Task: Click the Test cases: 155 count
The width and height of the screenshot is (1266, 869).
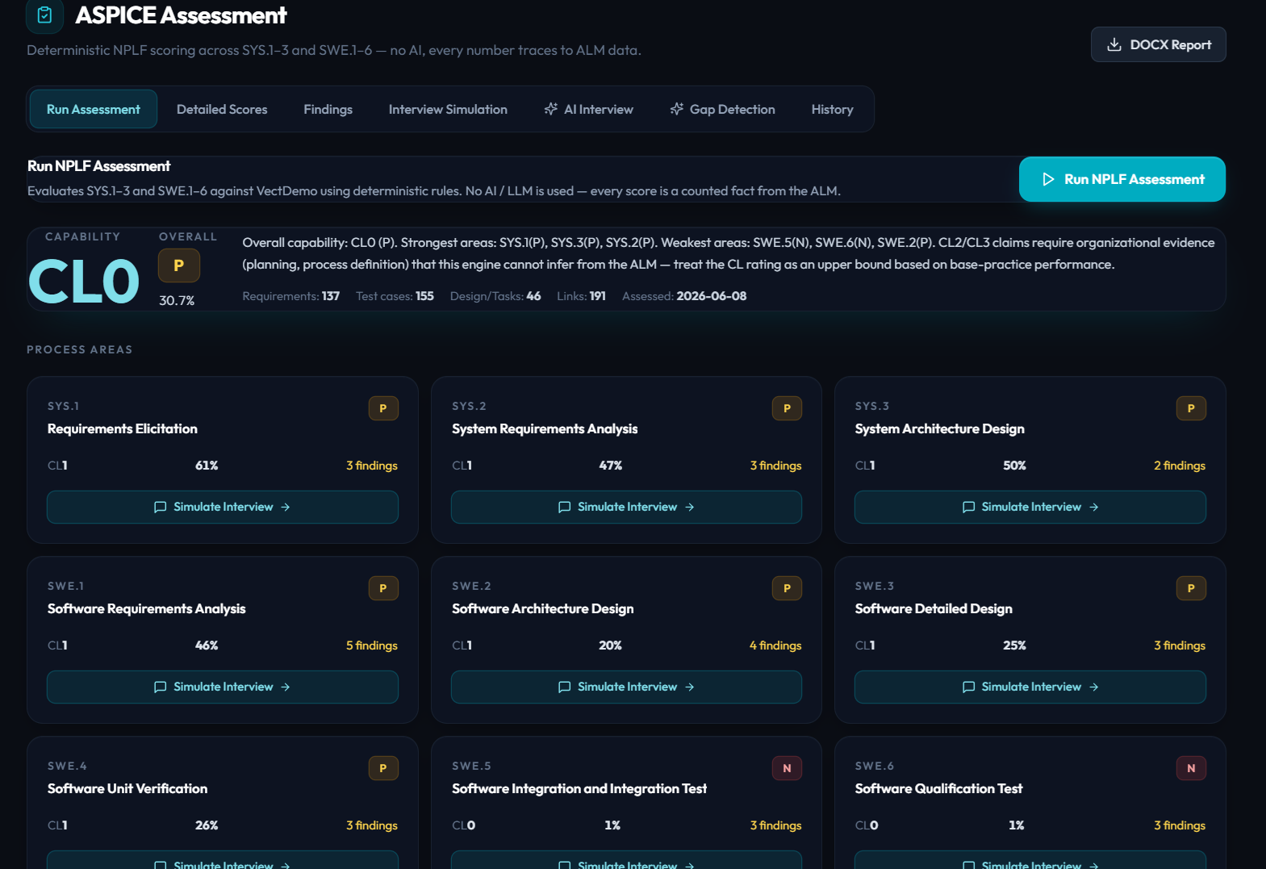Action: [395, 296]
